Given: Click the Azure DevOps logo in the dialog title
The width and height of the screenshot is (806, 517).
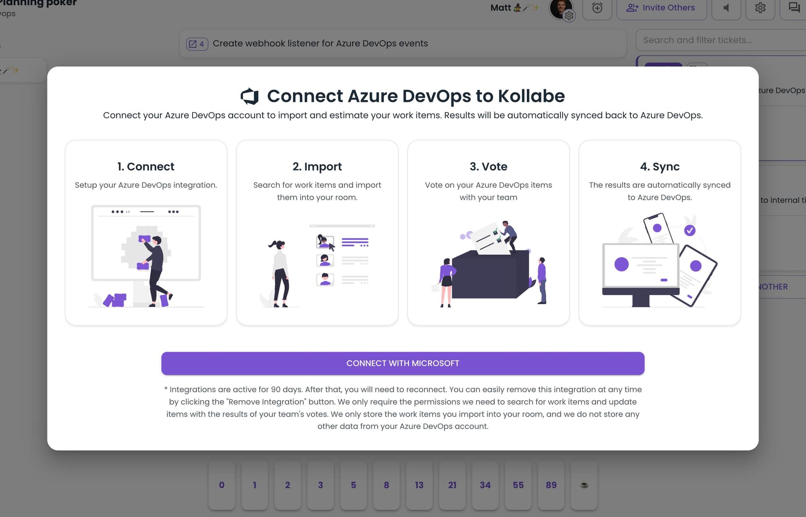Looking at the screenshot, I should tap(249, 96).
